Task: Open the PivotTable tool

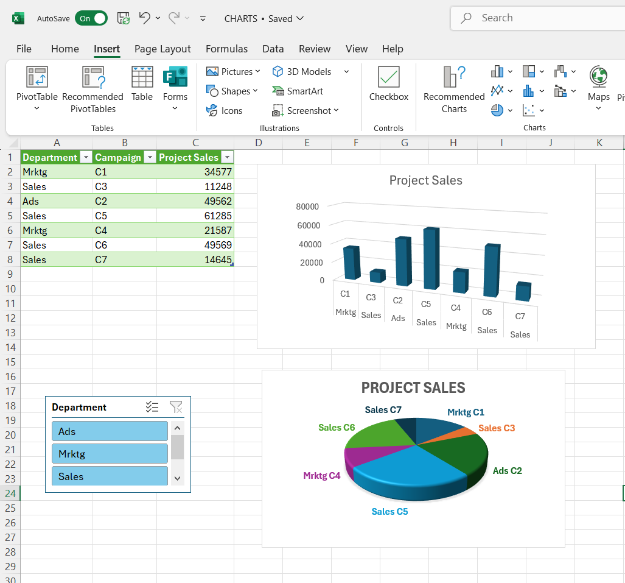Action: click(x=37, y=88)
